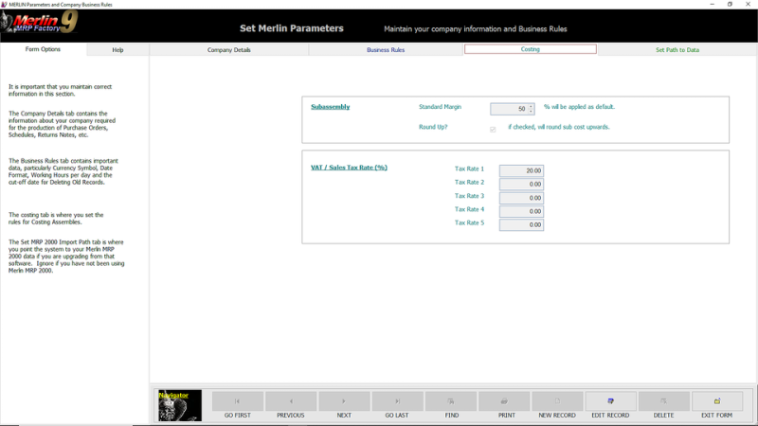Image resolution: width=758 pixels, height=426 pixels.
Task: Click the Next record arrow icon
Action: click(344, 401)
